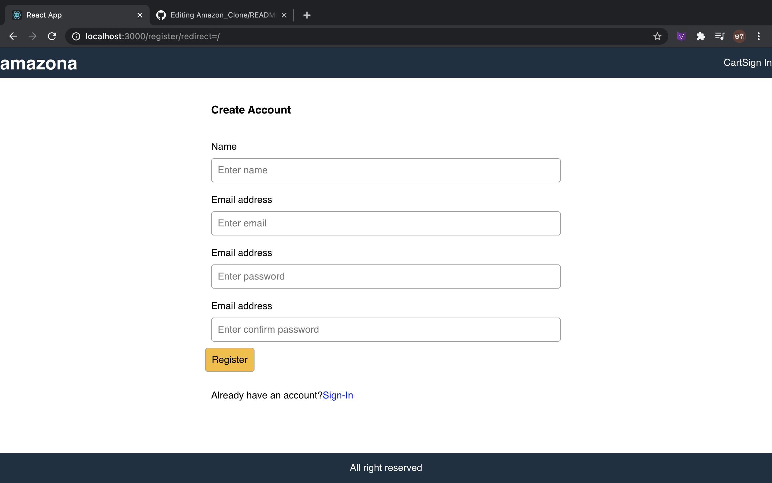Close the Editing Amazon_Clone tab

(x=284, y=15)
